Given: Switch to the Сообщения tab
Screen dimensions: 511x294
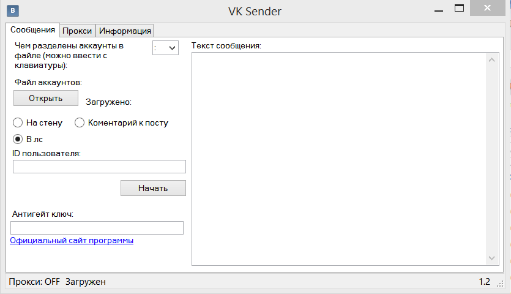Looking at the screenshot, I should [32, 30].
